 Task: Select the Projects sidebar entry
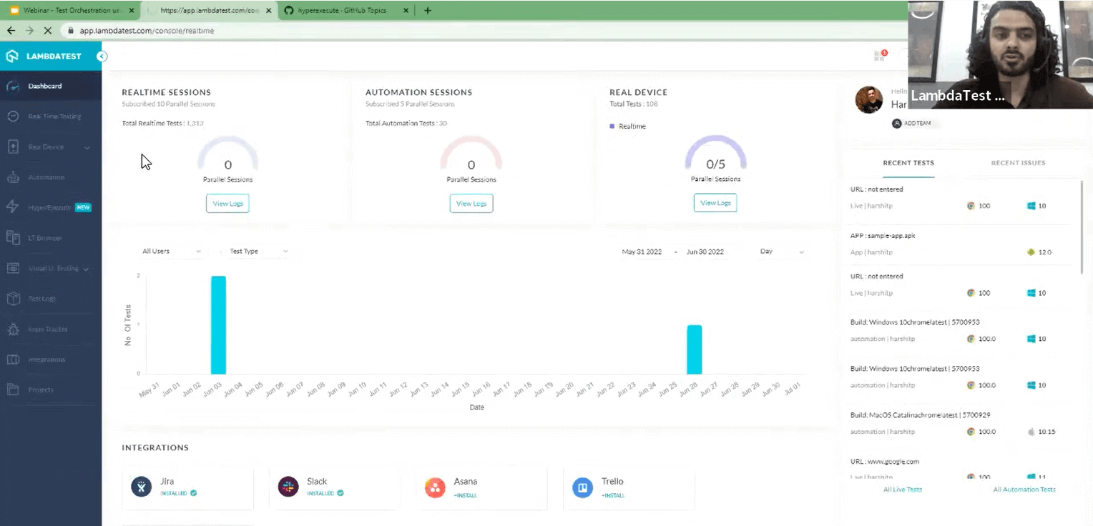tap(41, 389)
